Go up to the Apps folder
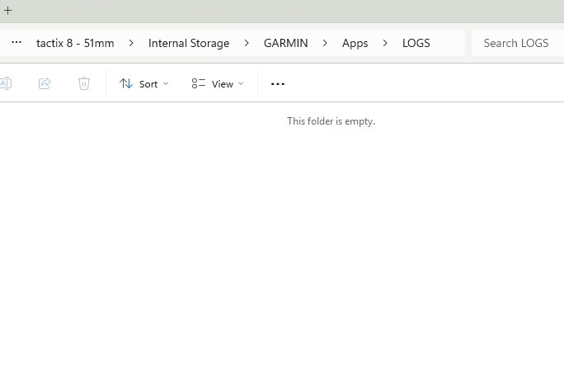The height and width of the screenshot is (387, 564). 355,43
